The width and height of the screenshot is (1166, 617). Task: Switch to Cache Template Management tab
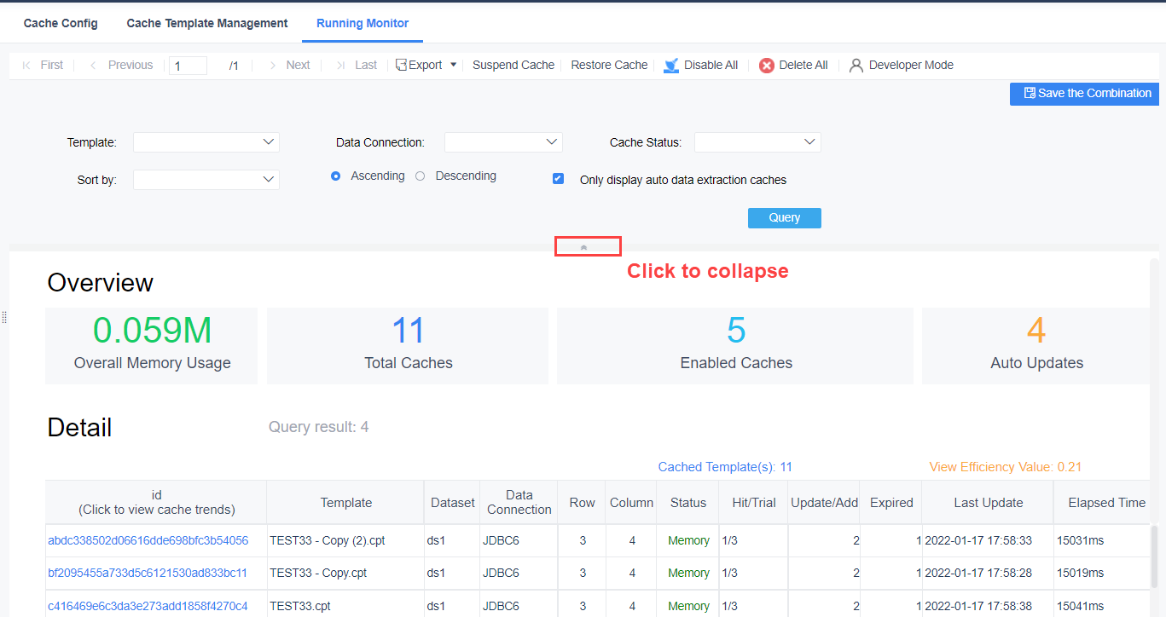pos(207,23)
